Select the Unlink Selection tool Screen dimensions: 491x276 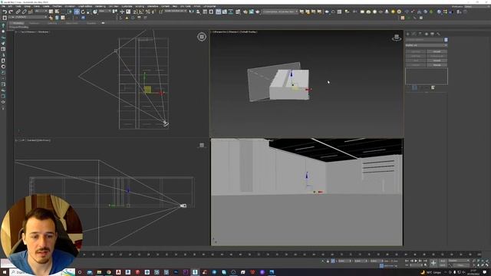[24, 11]
